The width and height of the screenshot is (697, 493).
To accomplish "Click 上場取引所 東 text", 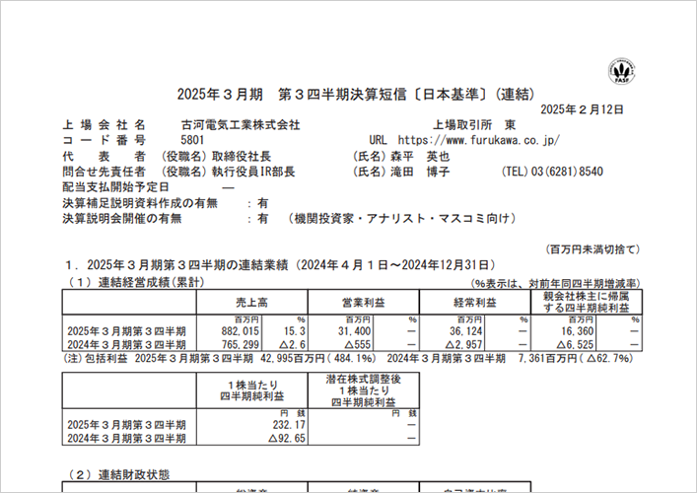I will click(x=474, y=125).
